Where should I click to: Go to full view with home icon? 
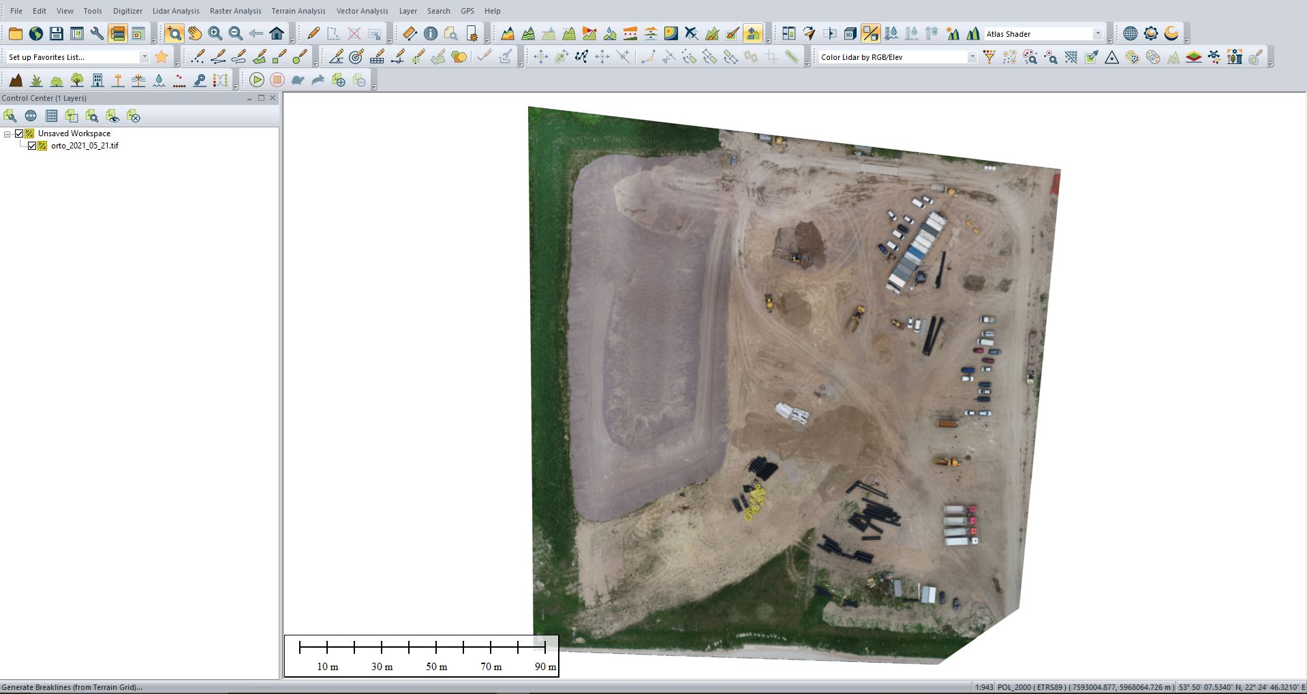pos(277,33)
